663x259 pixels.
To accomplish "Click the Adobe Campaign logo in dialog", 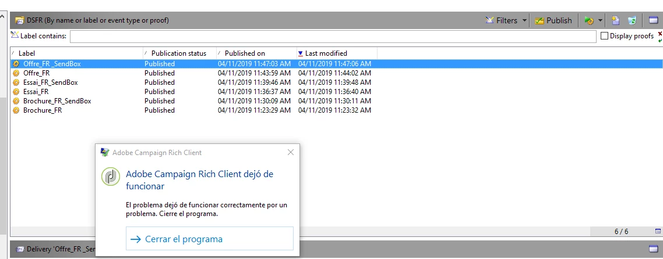I will tap(111, 176).
